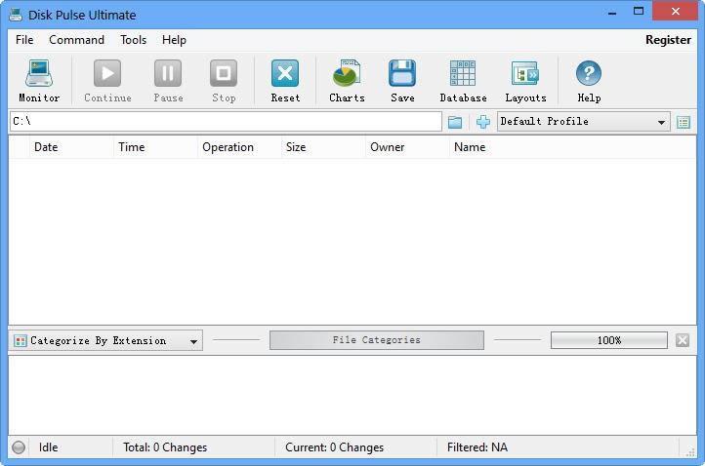Save the report with Save icon
705x466 pixels.
pos(402,81)
